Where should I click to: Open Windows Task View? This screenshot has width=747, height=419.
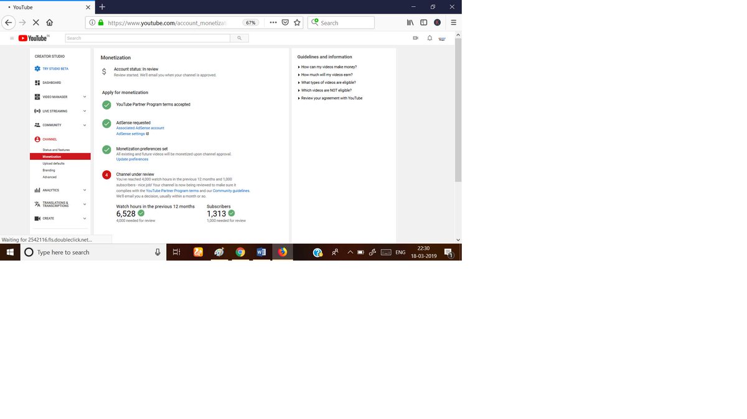coord(177,252)
